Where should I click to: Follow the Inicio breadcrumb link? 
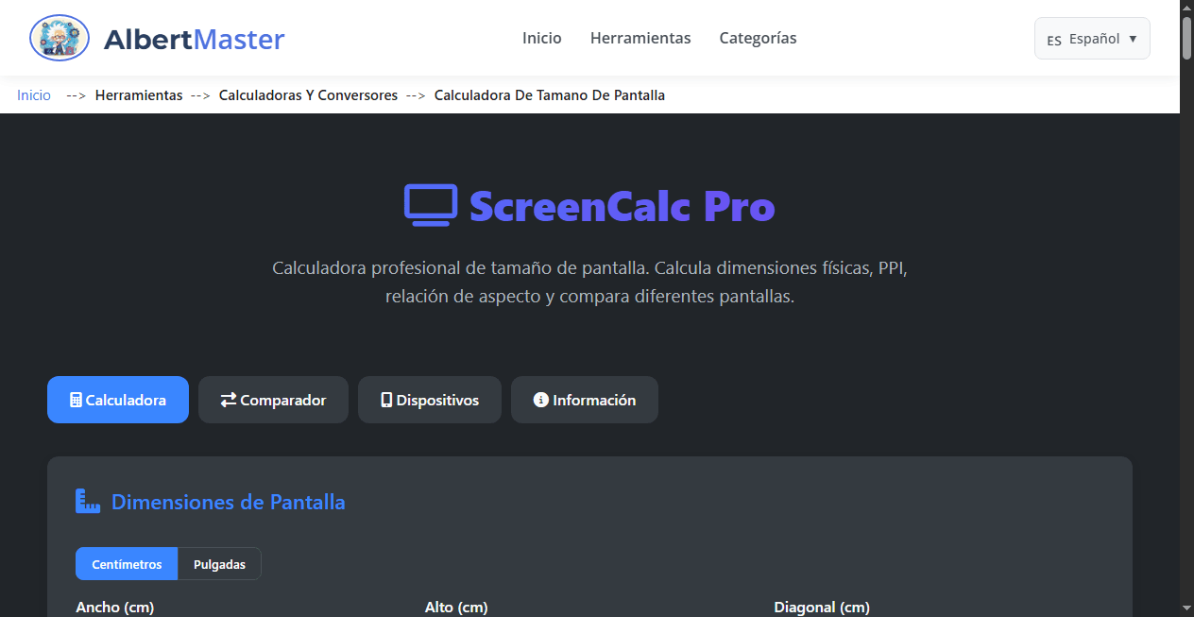click(33, 94)
